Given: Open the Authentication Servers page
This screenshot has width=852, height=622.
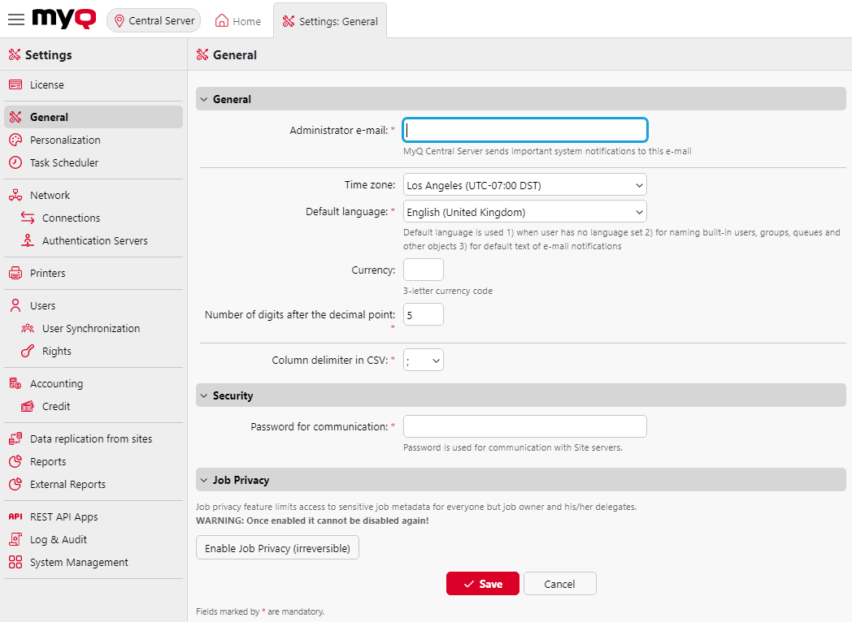Looking at the screenshot, I should click(x=94, y=240).
